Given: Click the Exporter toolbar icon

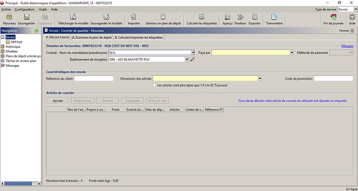Looking at the screenshot, I should click(x=255, y=17).
